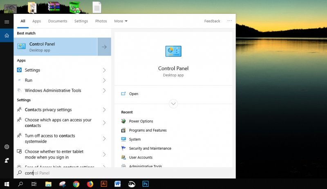Click the large Control Panel icon in the preview pane
This screenshot has height=189, width=327.
point(173,51)
